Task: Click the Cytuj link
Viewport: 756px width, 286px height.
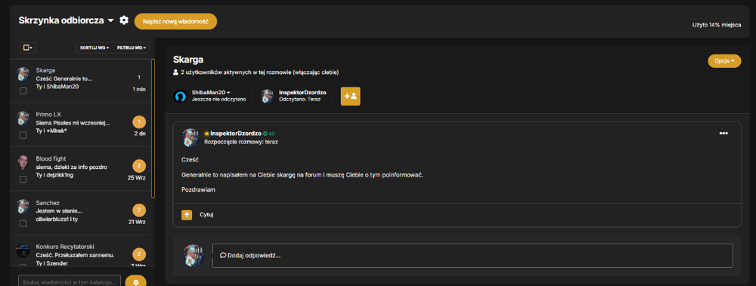Action: 206,215
